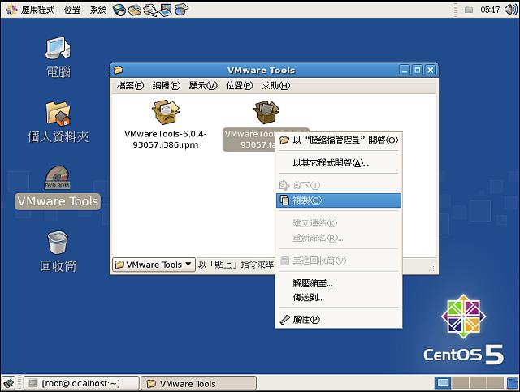Click the show desktop icon in bottom panel
520x392 pixels.
pyautogui.click(x=9, y=383)
